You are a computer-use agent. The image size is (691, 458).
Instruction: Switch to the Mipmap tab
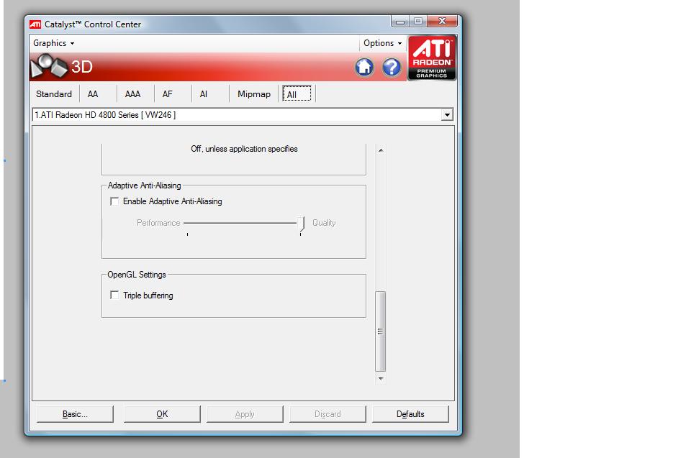[x=254, y=93]
